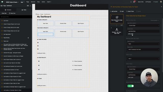Select Selected this page - add green border flow
Image resolution: width=163 pixels, height=92 pixels.
tap(16, 53)
